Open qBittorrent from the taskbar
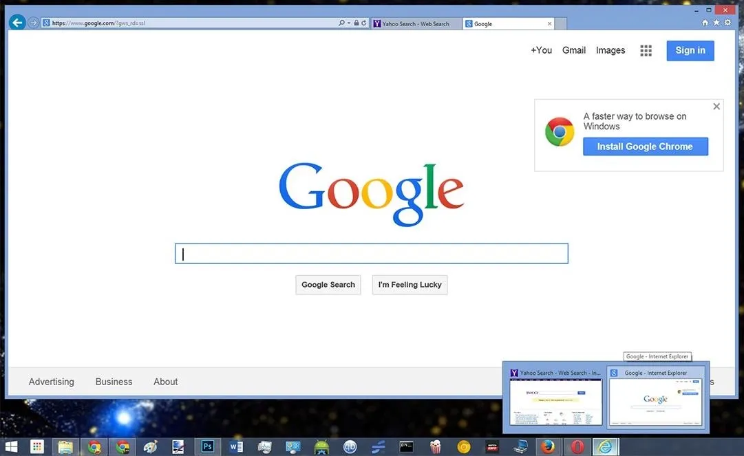744x456 pixels. click(x=350, y=446)
